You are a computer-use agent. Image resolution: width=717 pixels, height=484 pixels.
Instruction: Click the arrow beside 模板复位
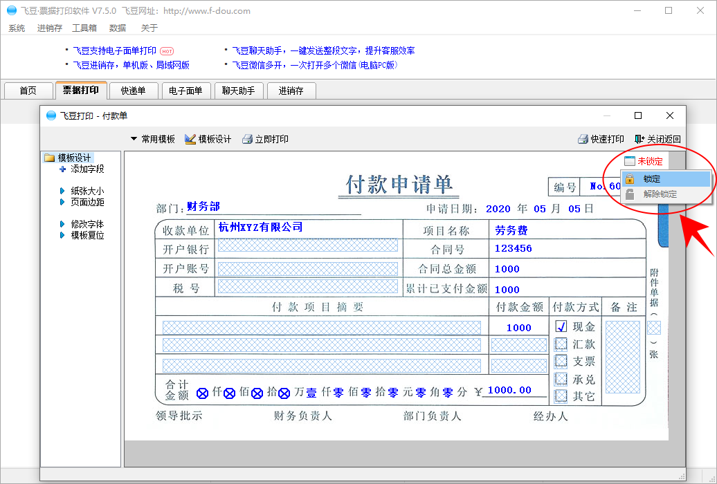point(62,235)
